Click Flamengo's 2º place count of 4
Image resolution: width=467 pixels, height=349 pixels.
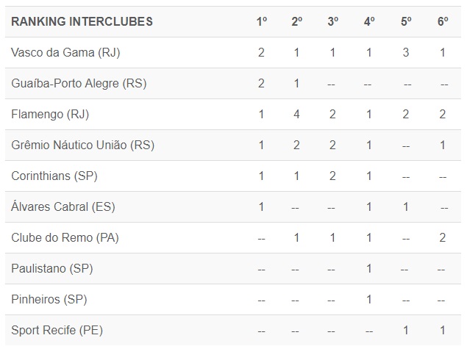click(297, 114)
